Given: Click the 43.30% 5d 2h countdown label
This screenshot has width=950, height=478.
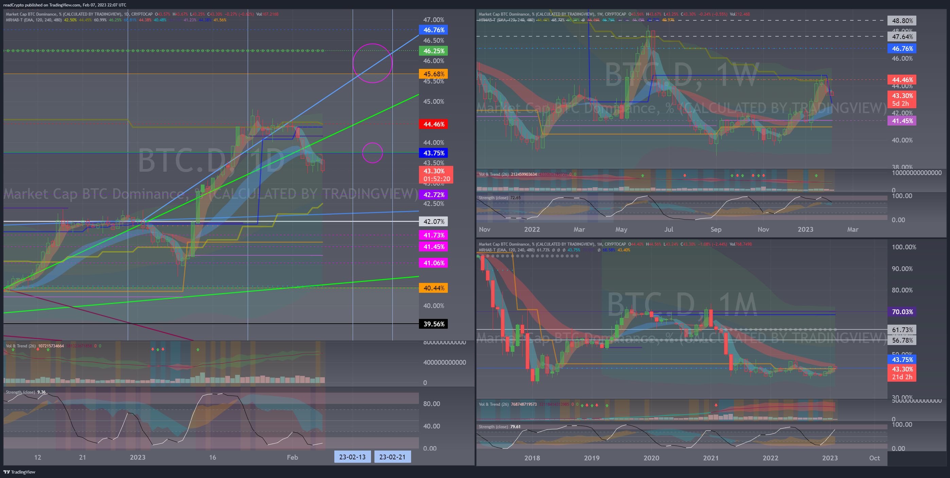Looking at the screenshot, I should [902, 99].
